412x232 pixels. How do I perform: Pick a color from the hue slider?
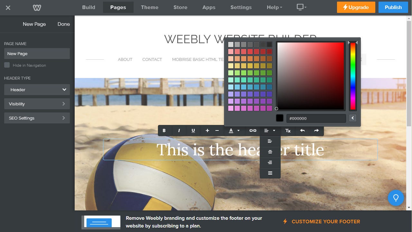point(353,76)
